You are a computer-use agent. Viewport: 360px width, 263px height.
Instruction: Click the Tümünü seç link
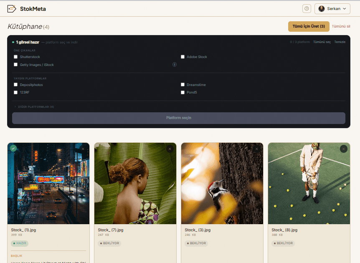tap(322, 42)
